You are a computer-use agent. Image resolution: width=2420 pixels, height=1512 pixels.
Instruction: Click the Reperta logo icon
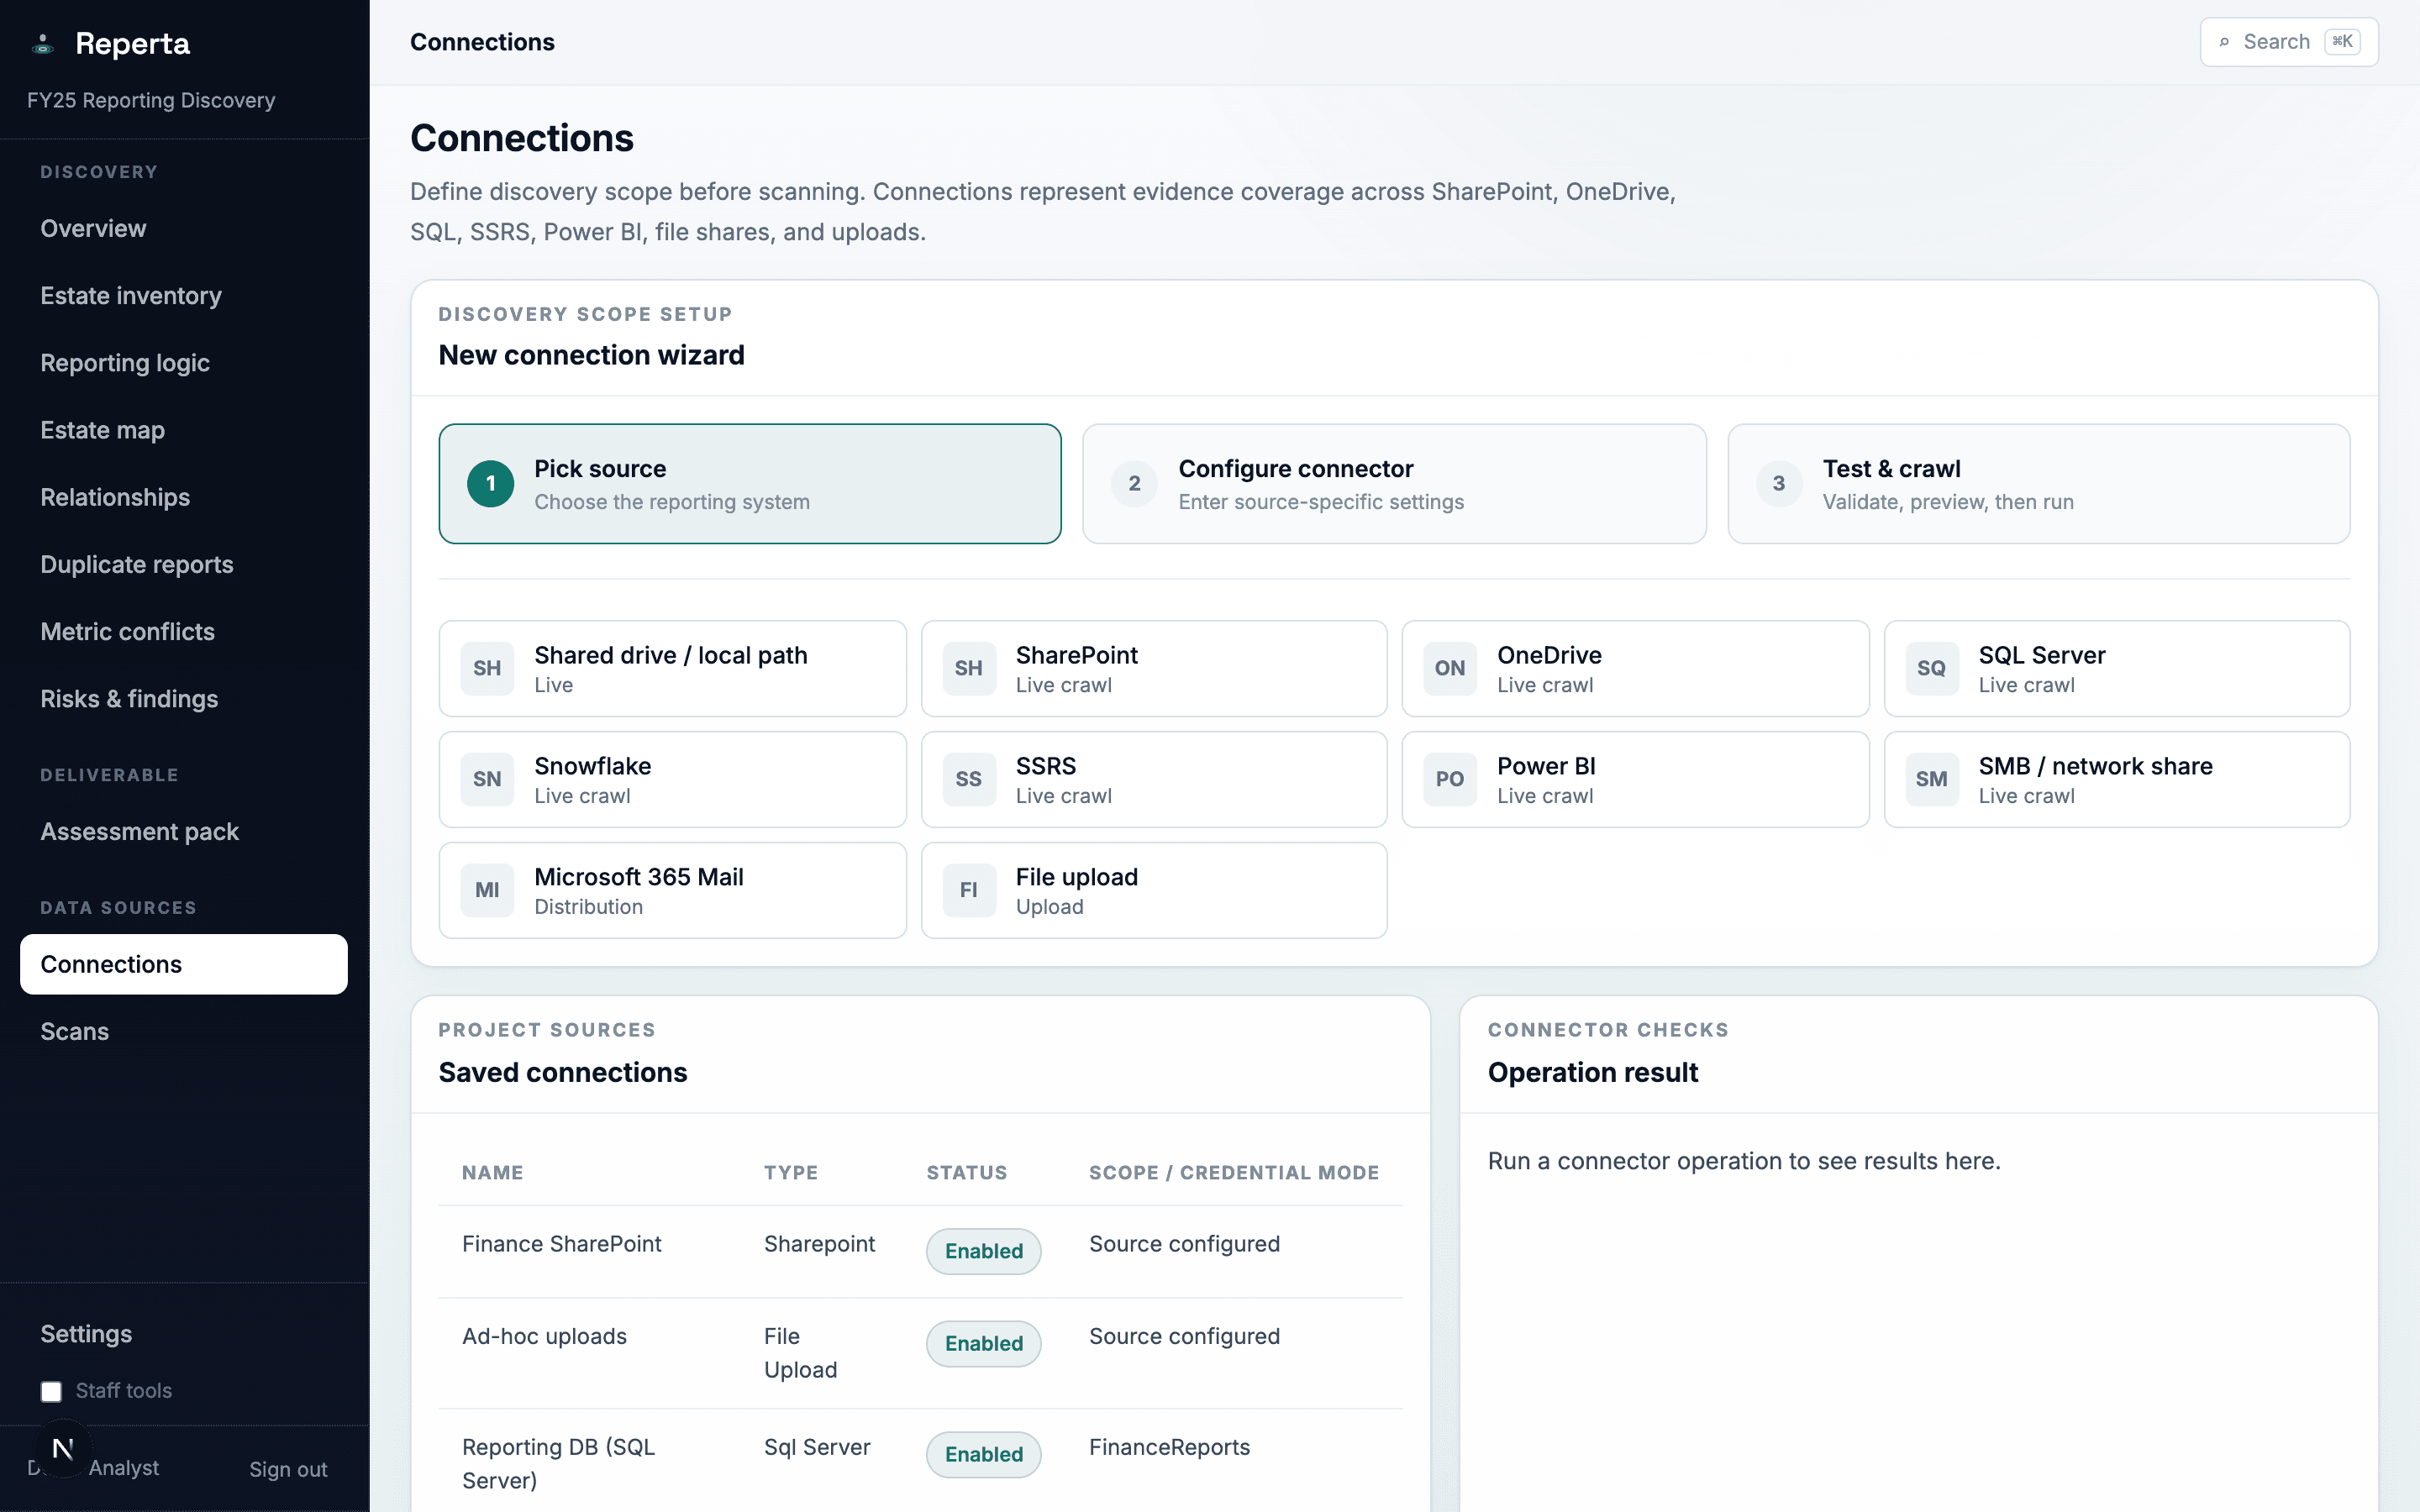click(x=42, y=44)
